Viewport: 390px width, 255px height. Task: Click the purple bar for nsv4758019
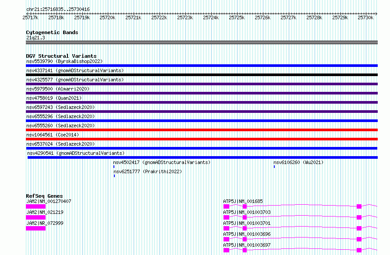click(202, 102)
